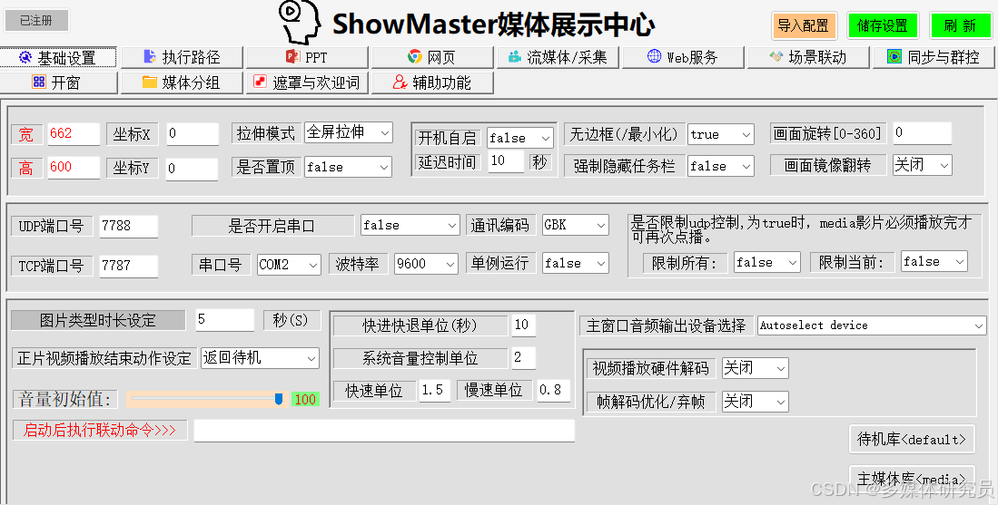Click the green 100 volume value
This screenshot has width=998, height=505.
pos(305,400)
